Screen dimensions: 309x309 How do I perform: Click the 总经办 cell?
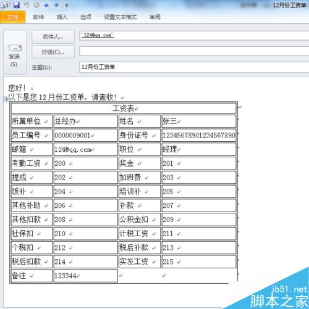[85, 121]
